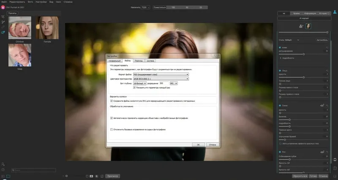Screen dimensions: 338x180
Task: Click the Готово button
Action: [313, 176]
